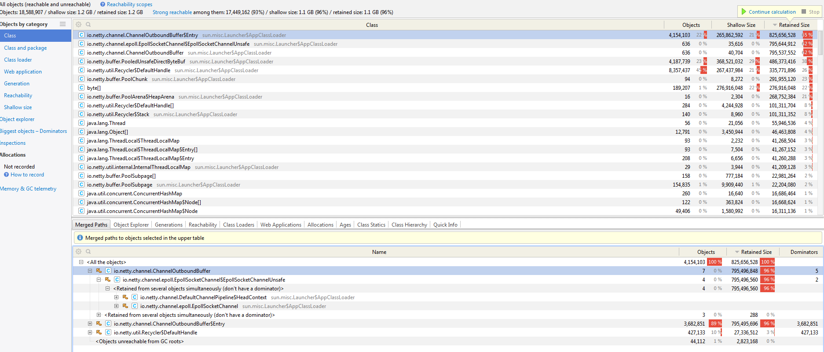Switch to the Object Explorer tab

point(131,225)
